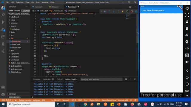Open emulator GPS control
Screen dimensions: 191x107
pos(187,35)
